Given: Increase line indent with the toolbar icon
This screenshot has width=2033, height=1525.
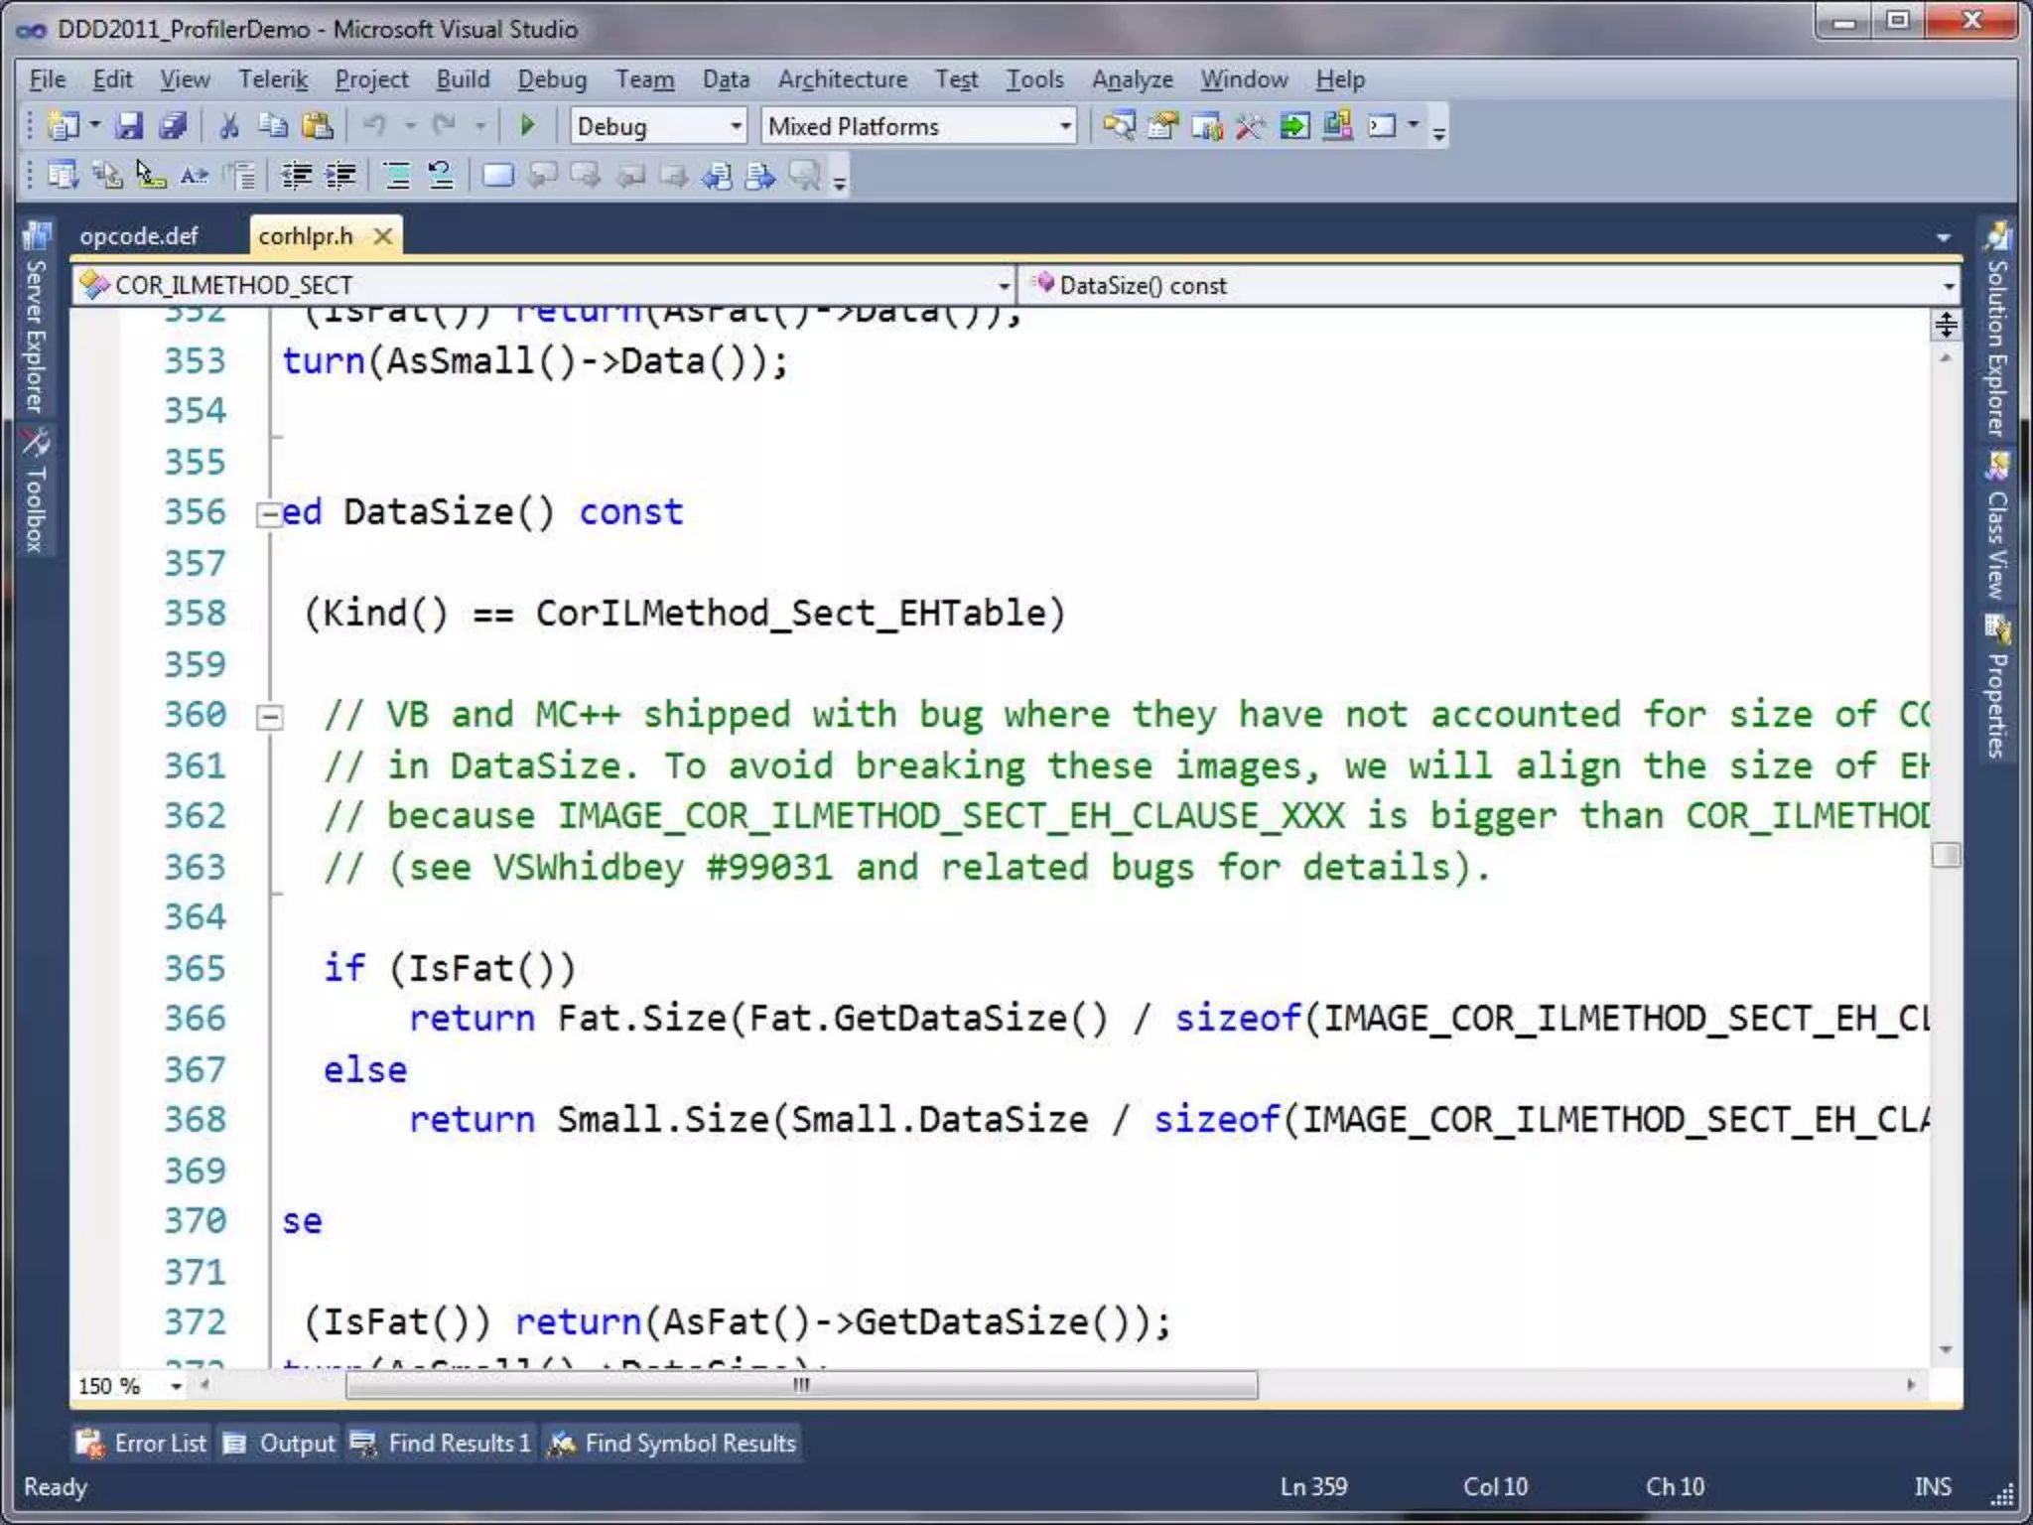Looking at the screenshot, I should [x=340, y=176].
